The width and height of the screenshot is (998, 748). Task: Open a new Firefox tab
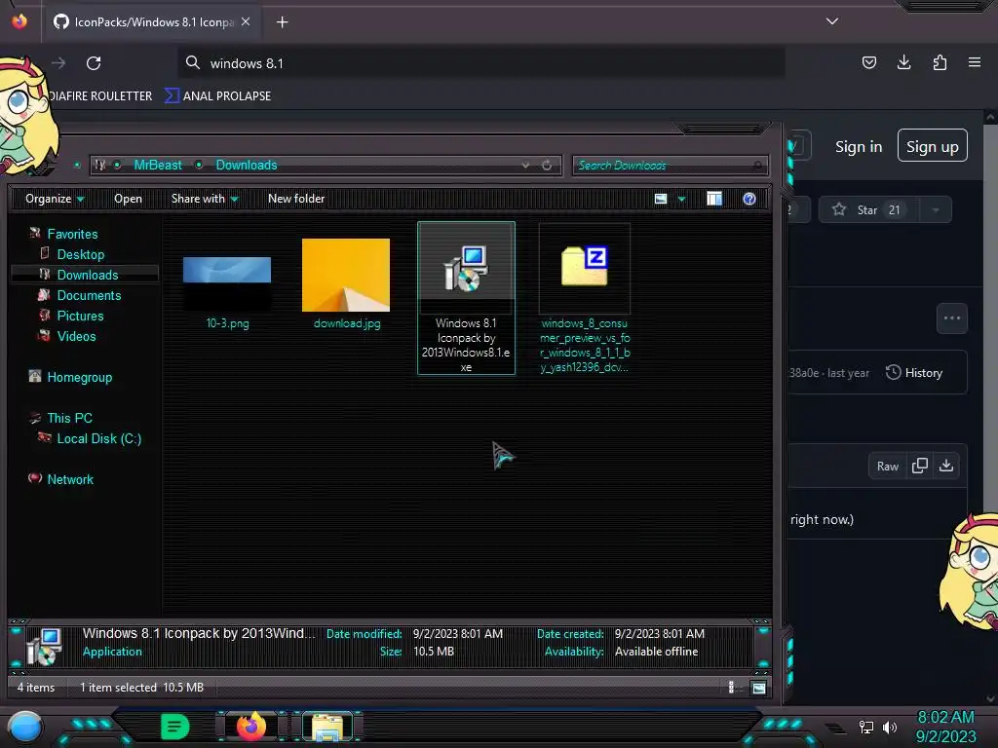tap(282, 22)
